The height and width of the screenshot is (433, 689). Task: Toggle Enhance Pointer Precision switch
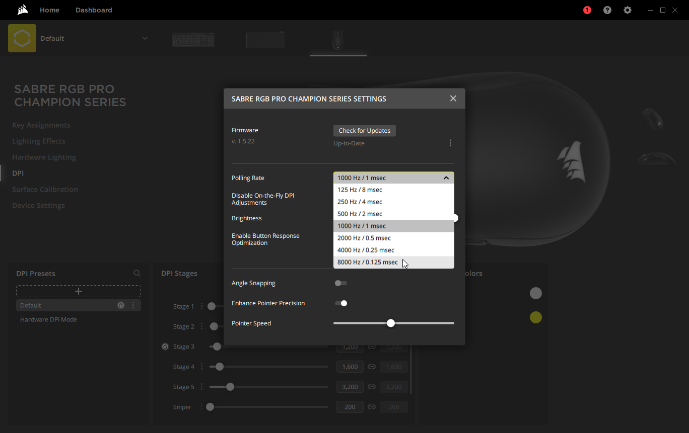(341, 303)
